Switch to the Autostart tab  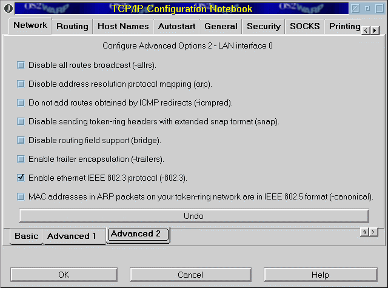pyautogui.click(x=176, y=26)
